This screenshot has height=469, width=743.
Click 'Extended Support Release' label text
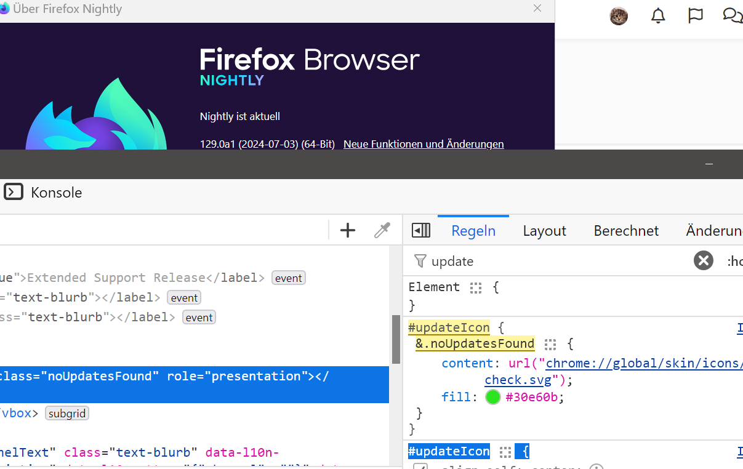(117, 278)
